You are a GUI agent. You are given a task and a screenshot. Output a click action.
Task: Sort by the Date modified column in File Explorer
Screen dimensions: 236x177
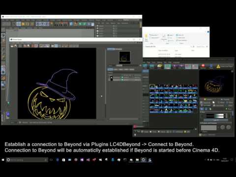pos(163,51)
